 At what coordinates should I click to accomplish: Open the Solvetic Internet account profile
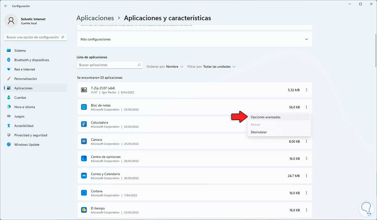pos(25,21)
